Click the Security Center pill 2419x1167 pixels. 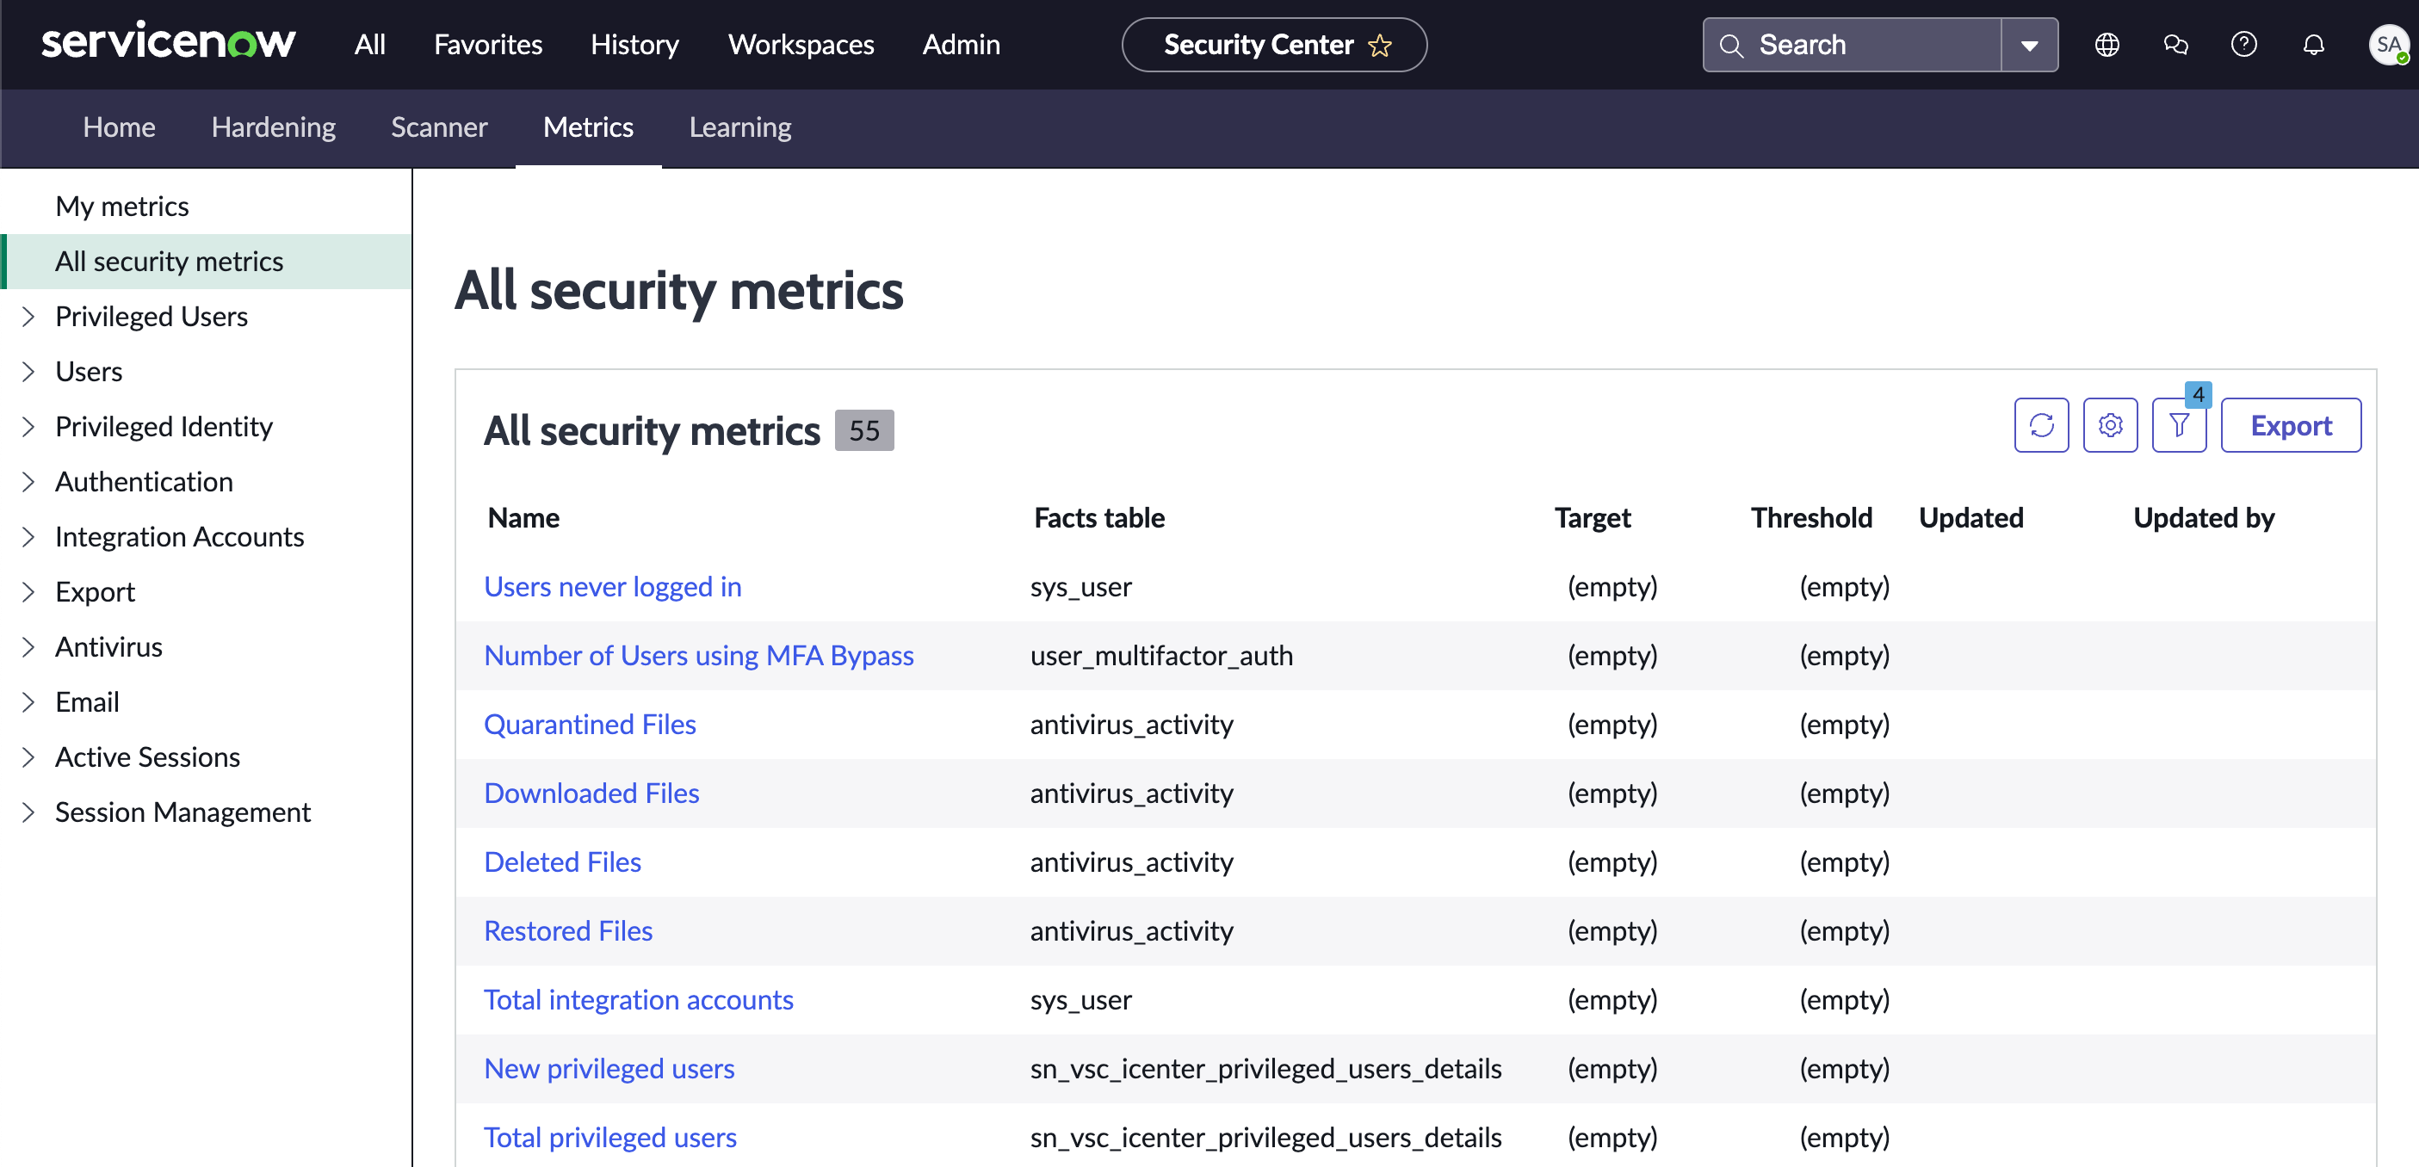click(x=1274, y=45)
